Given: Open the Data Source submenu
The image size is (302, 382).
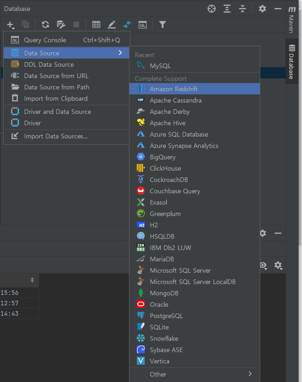Looking at the screenshot, I should [66, 53].
